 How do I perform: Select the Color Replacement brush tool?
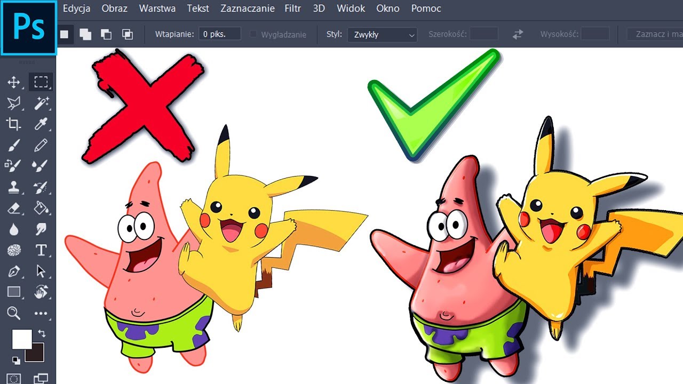(13, 166)
